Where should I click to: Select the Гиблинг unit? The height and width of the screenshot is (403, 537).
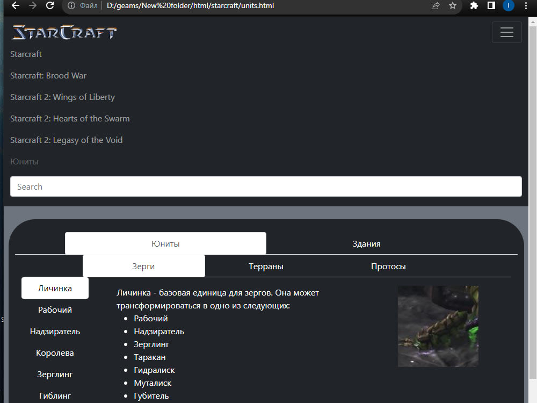pyautogui.click(x=55, y=396)
